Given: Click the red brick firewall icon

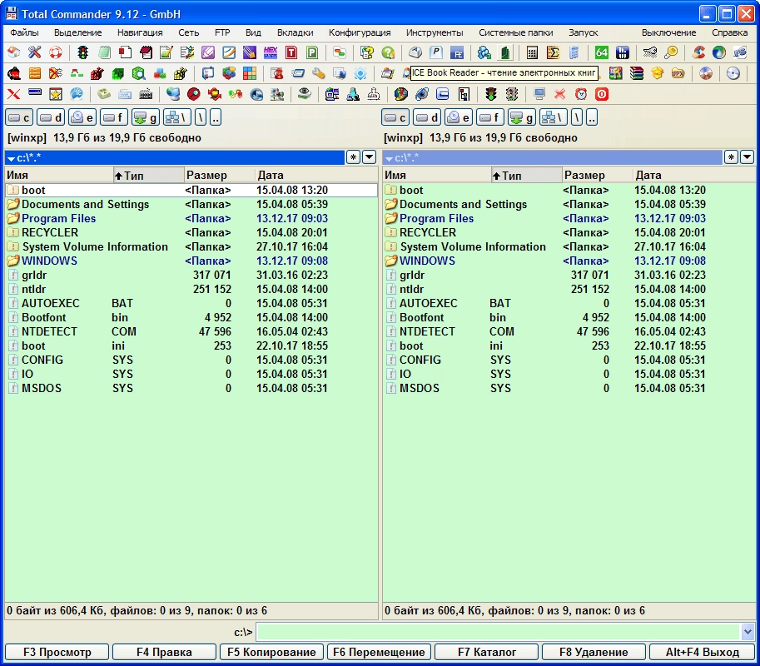Looking at the screenshot, I should [x=97, y=74].
